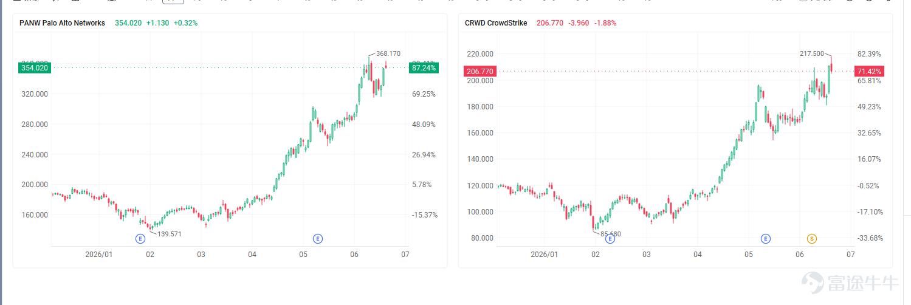Click the red 206.770 current price tag
Viewport: 911px width, 305px height.
480,72
